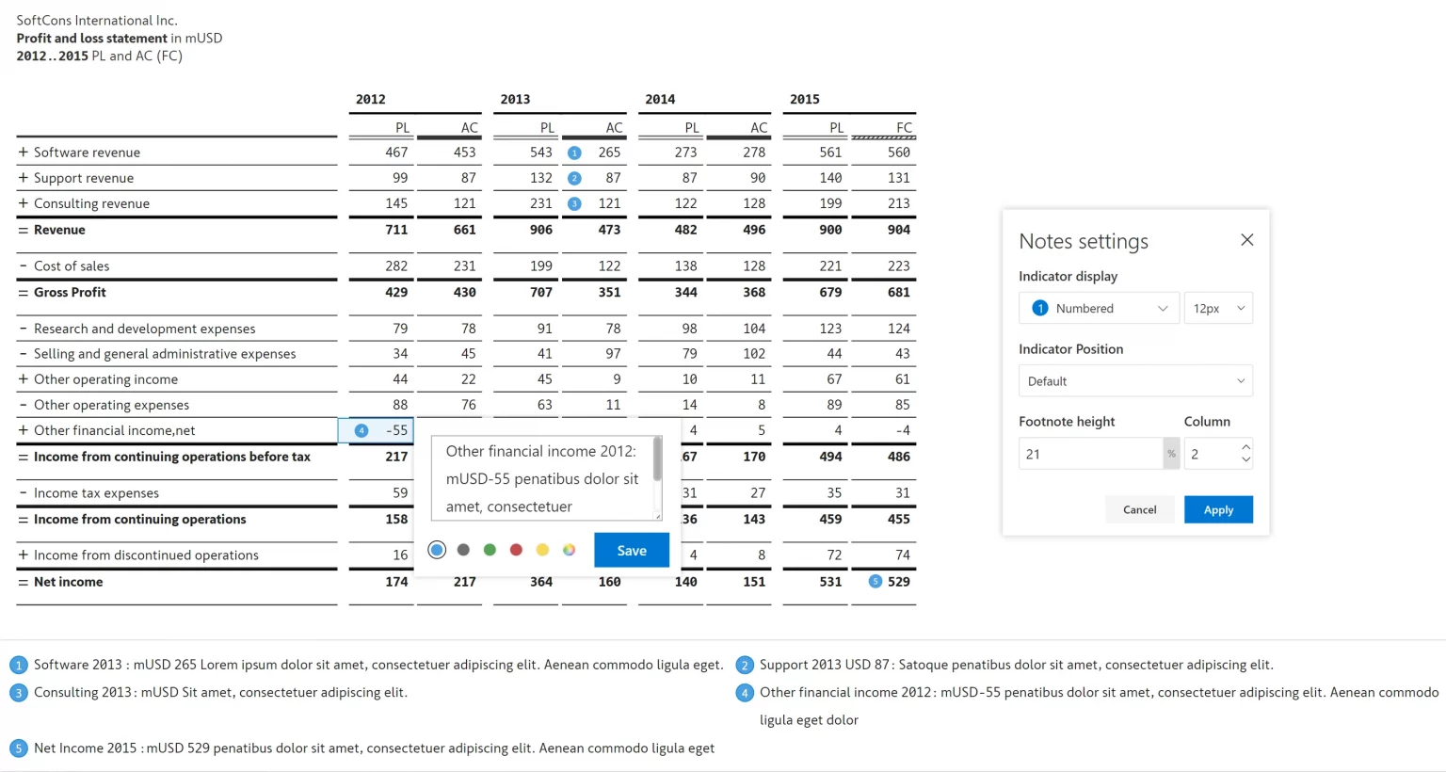Save the note comment
The height and width of the screenshot is (772, 1446).
[631, 551]
